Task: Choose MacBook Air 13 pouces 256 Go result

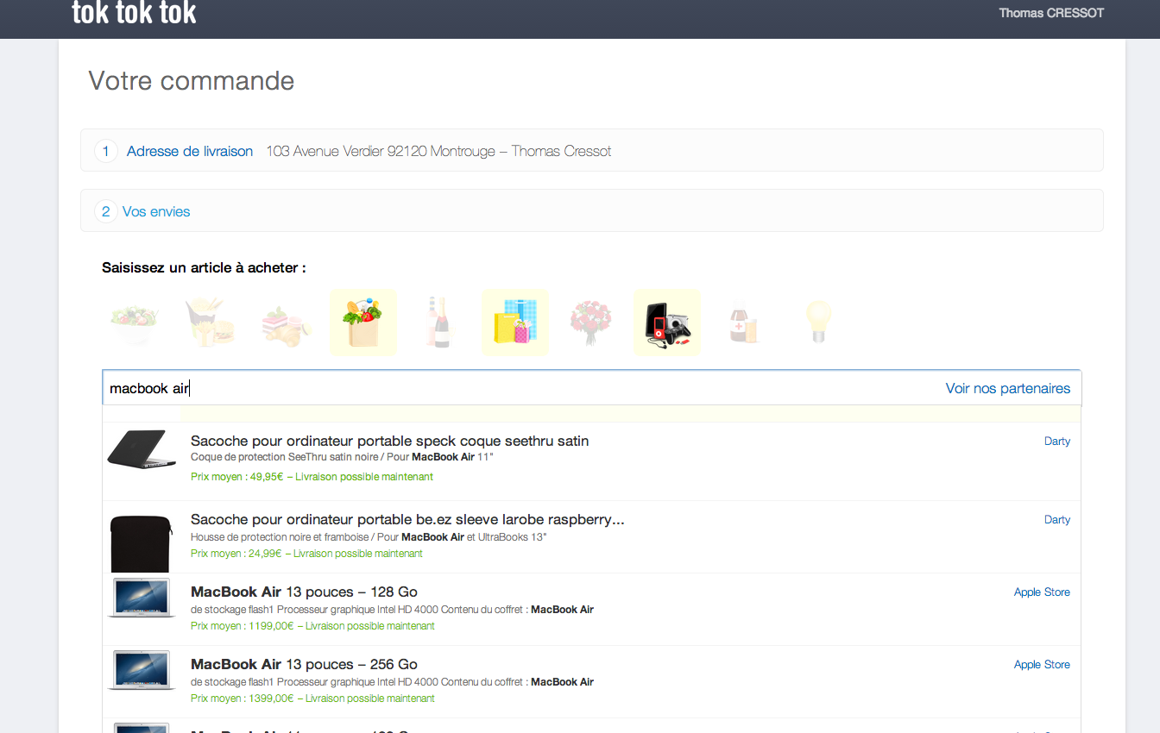Action: [304, 664]
